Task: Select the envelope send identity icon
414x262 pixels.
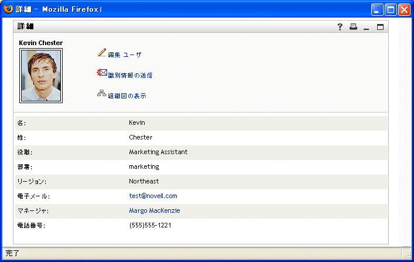Action: (x=102, y=73)
